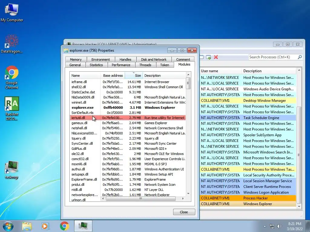Select msxml6.dll module row
The image size is (310, 232).
(128, 164)
